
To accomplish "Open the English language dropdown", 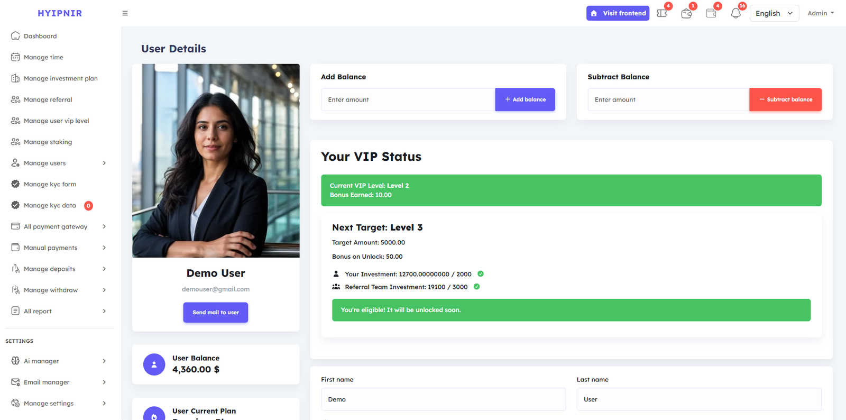I will pos(774,13).
